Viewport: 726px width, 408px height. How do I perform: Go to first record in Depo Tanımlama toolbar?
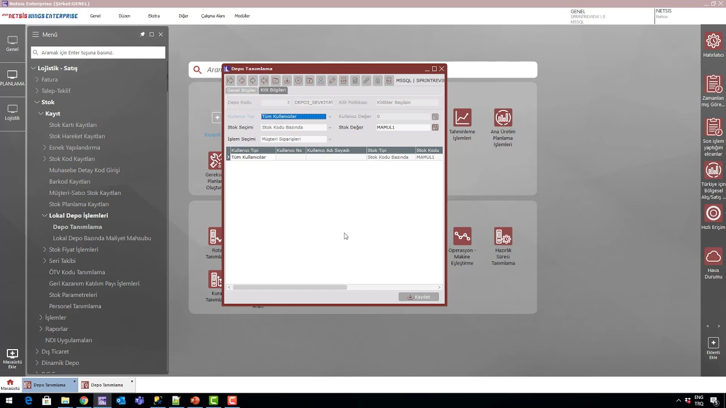point(230,80)
